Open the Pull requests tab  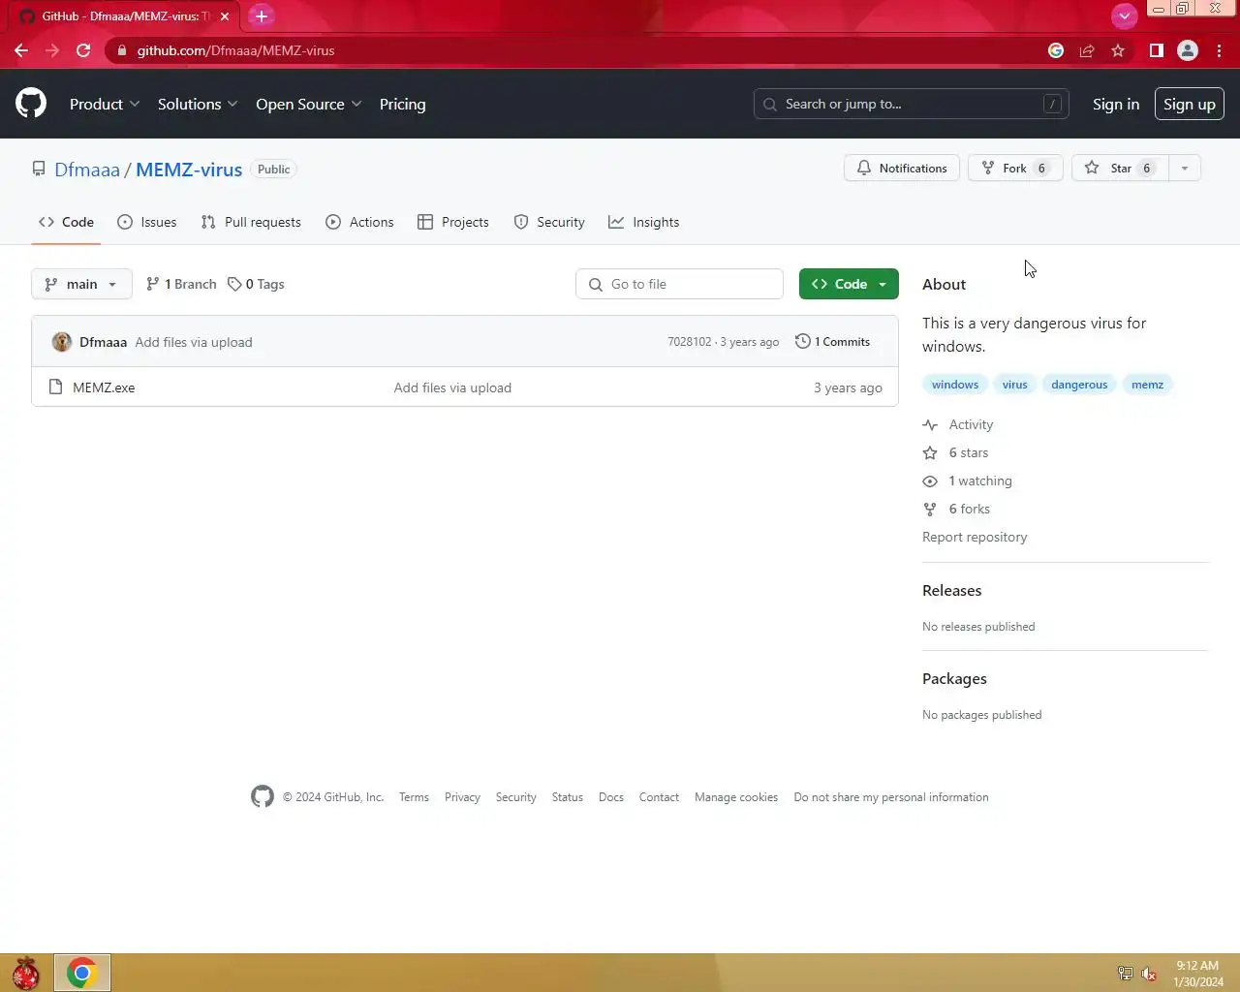(x=251, y=222)
